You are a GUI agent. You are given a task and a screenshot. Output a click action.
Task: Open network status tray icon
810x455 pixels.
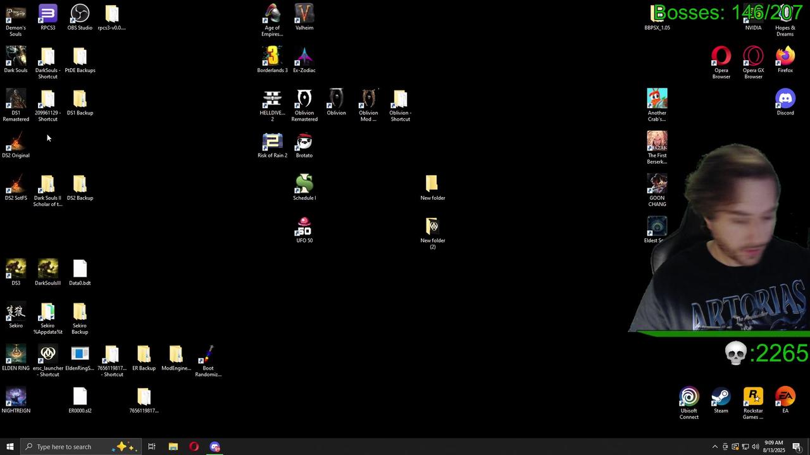click(x=745, y=447)
